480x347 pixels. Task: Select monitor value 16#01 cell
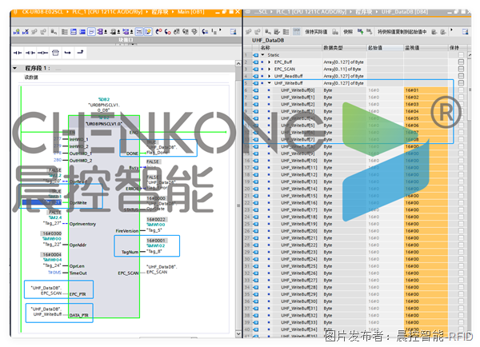(x=426, y=90)
